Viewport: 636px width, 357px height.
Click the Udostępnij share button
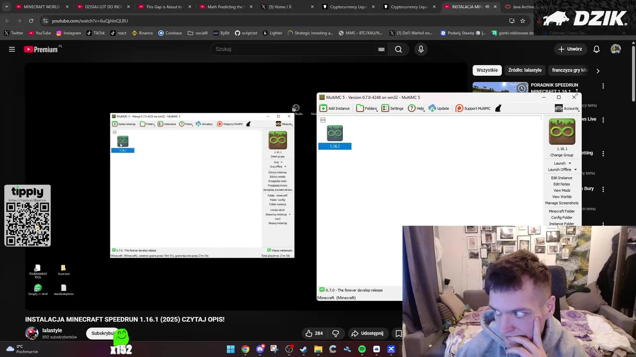click(367, 333)
